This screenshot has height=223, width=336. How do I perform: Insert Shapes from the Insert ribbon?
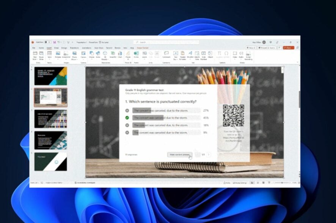(x=91, y=54)
